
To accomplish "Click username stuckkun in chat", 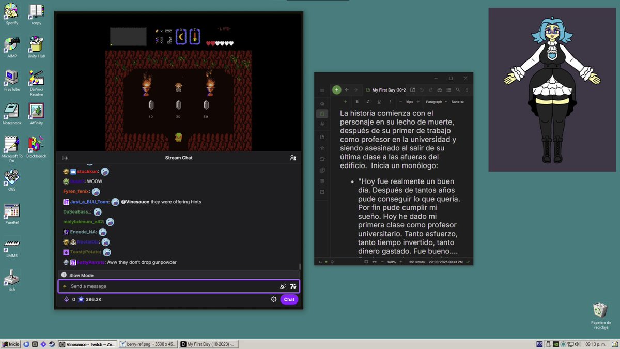I will coord(88,171).
